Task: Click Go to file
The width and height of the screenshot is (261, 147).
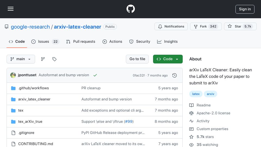Action: click(137, 59)
